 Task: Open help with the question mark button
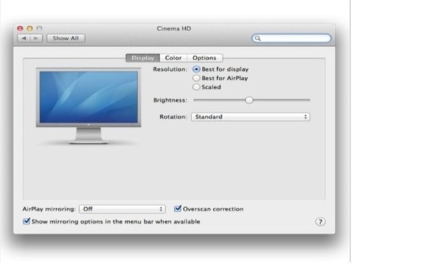pyautogui.click(x=320, y=222)
